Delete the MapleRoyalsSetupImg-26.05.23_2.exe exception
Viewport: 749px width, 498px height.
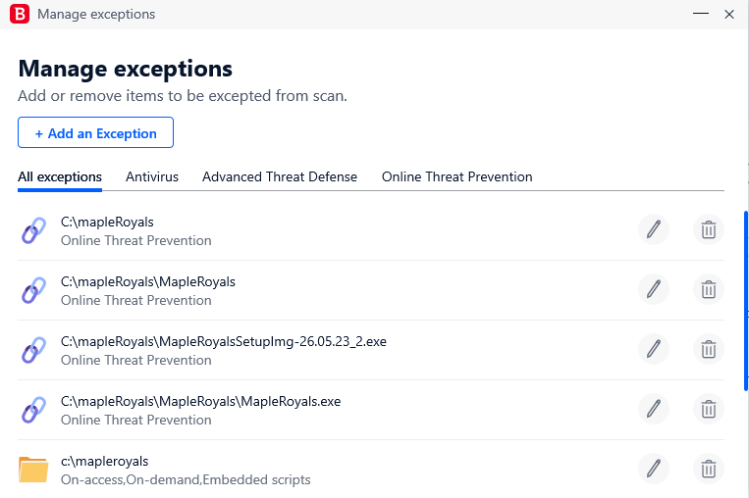point(709,349)
